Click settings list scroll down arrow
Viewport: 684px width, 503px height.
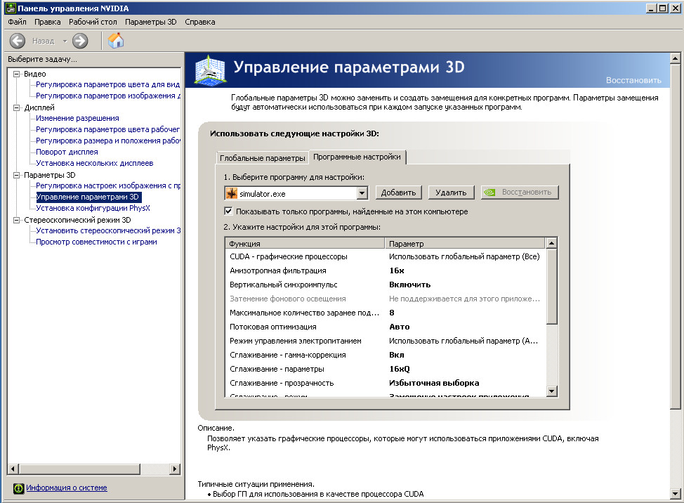552,391
